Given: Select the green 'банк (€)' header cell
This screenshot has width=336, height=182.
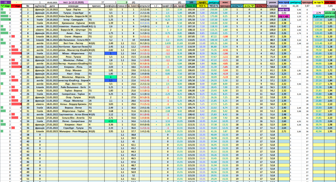Looking at the screenshot, I should coord(191,6).
